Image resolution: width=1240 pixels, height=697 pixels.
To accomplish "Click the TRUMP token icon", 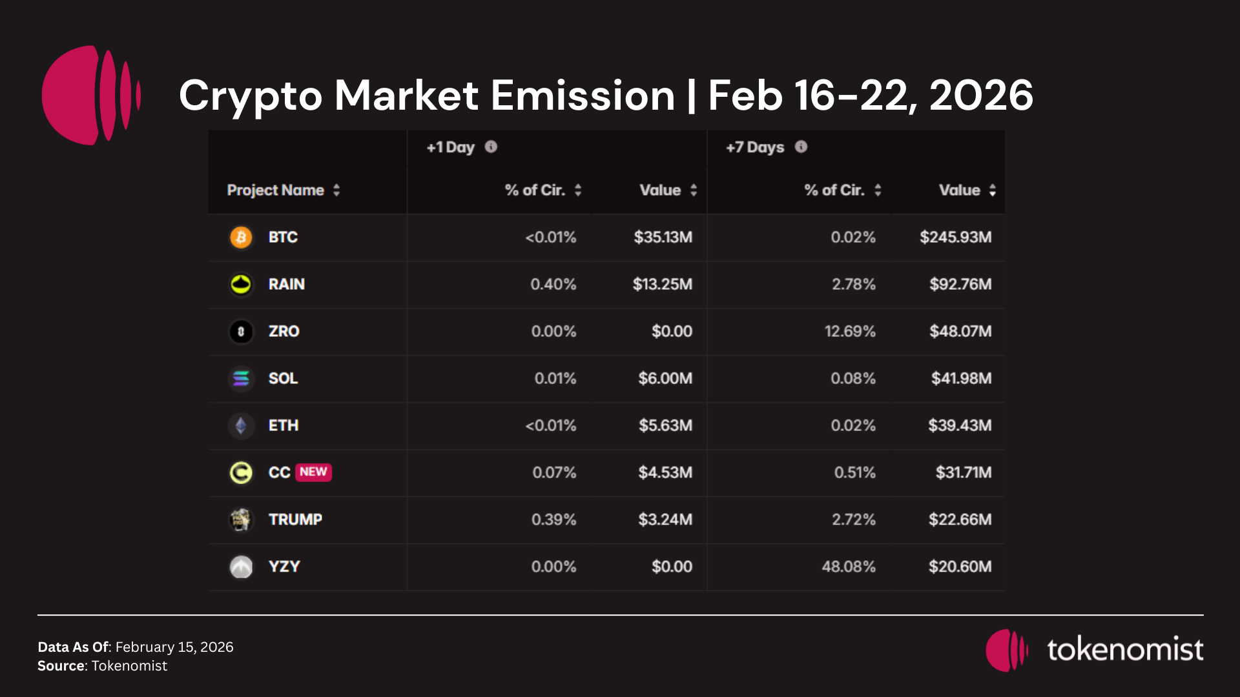I will (241, 520).
